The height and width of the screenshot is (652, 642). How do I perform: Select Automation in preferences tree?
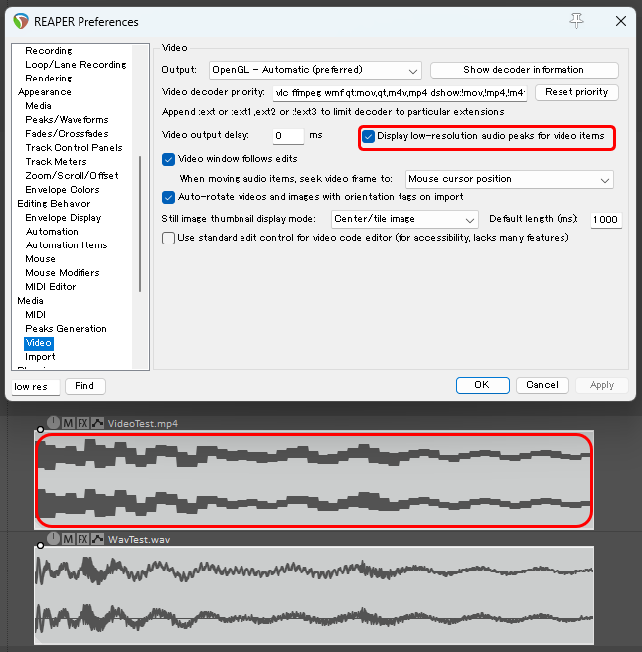pyautogui.click(x=52, y=232)
